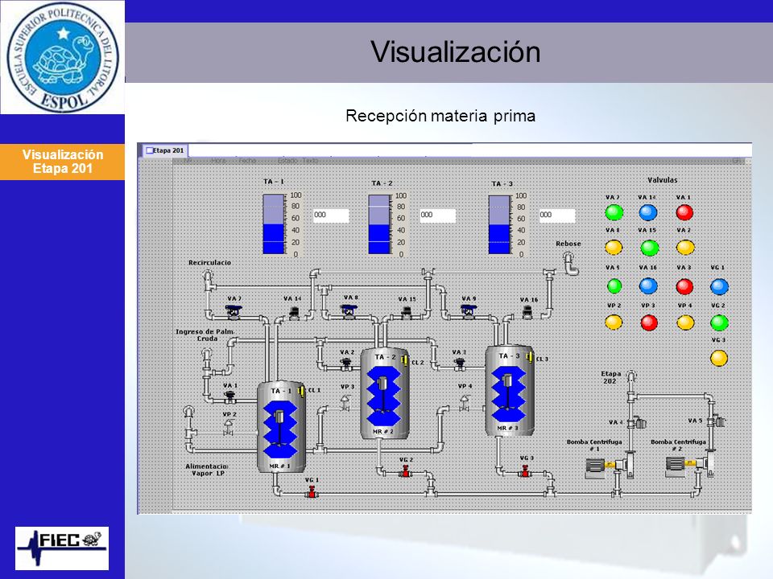This screenshot has height=579, width=773.
Task: Click the FIEC logo
Action: click(x=62, y=548)
